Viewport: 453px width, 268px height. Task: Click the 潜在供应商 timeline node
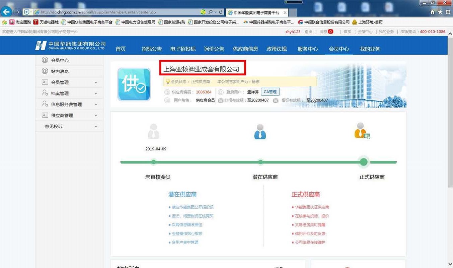[260, 162]
